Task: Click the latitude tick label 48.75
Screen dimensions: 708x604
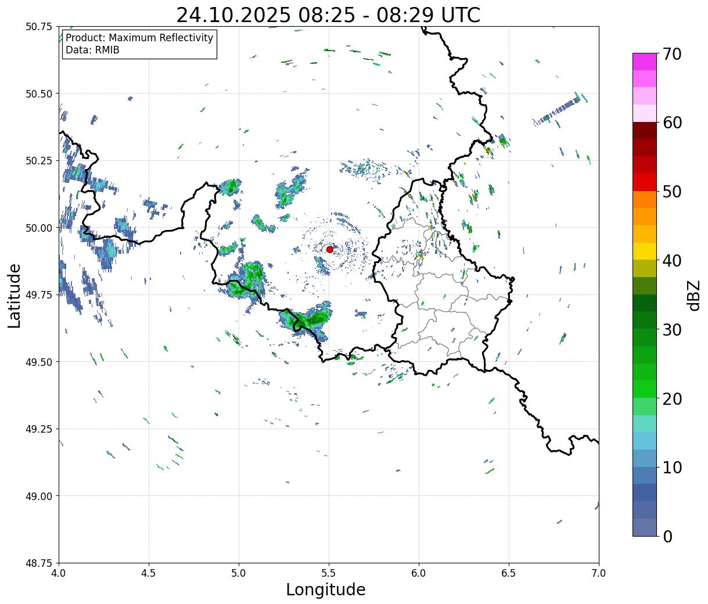Action: [39, 563]
